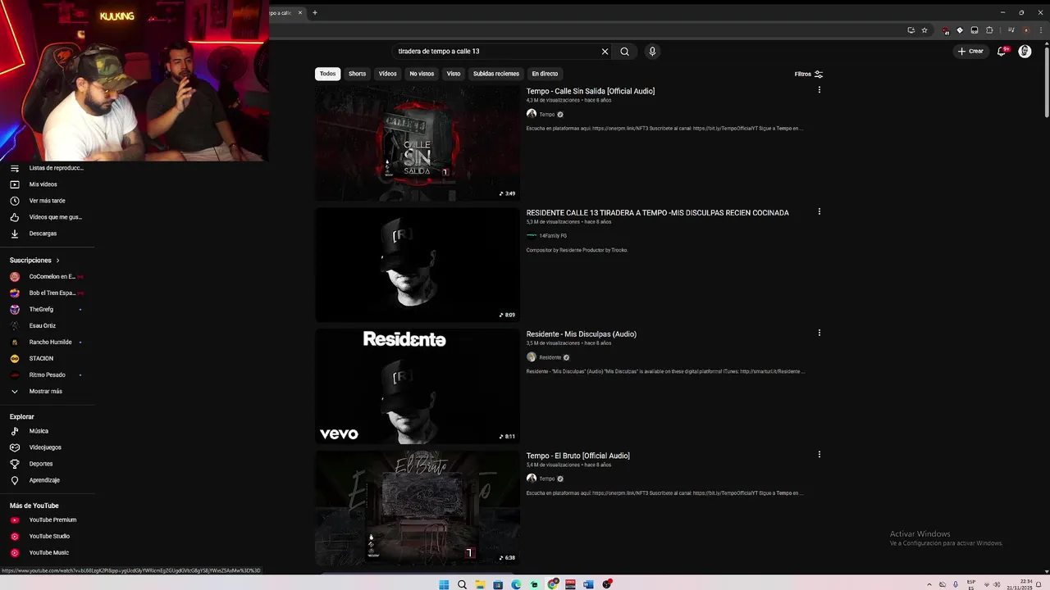Open Windows taskbar search
The height and width of the screenshot is (590, 1050).
coord(462,584)
